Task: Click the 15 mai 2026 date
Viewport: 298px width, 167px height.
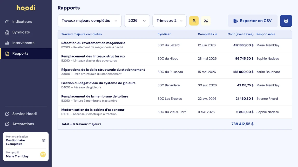Action: click(x=207, y=72)
